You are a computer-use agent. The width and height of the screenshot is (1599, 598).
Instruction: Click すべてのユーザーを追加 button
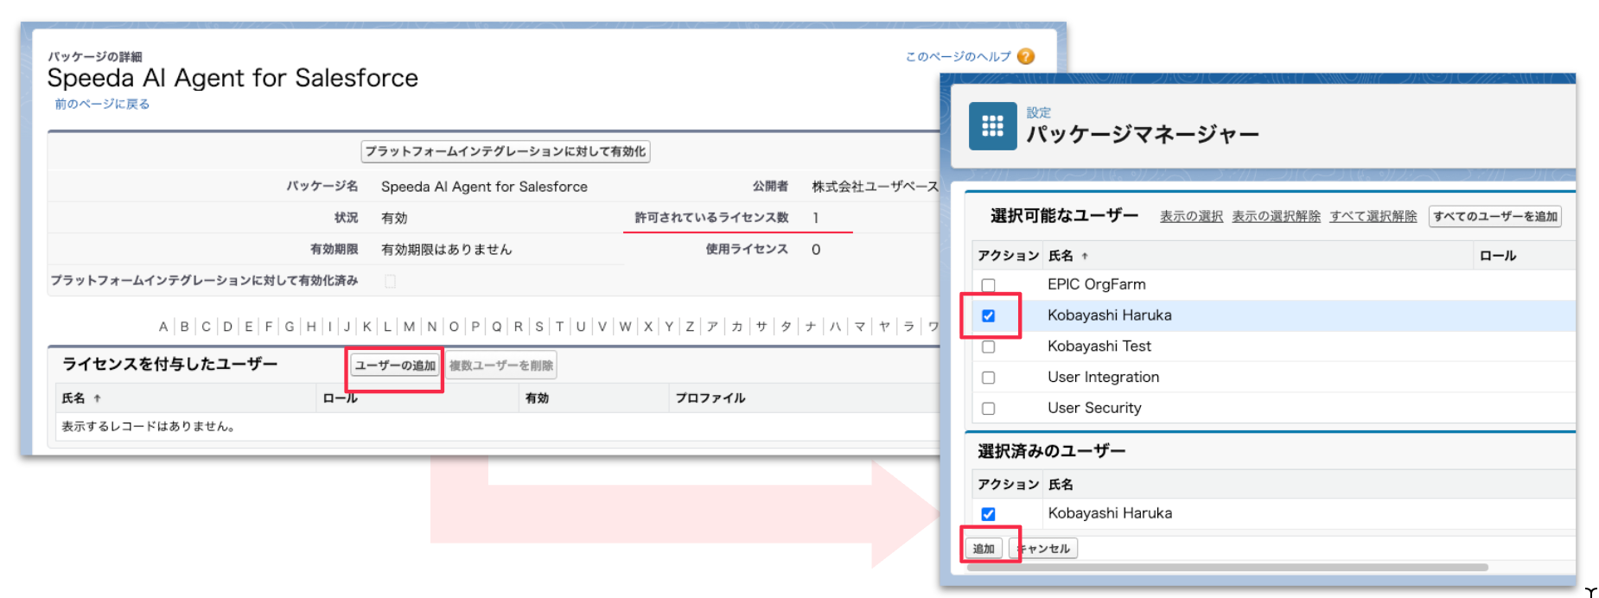tap(1494, 217)
